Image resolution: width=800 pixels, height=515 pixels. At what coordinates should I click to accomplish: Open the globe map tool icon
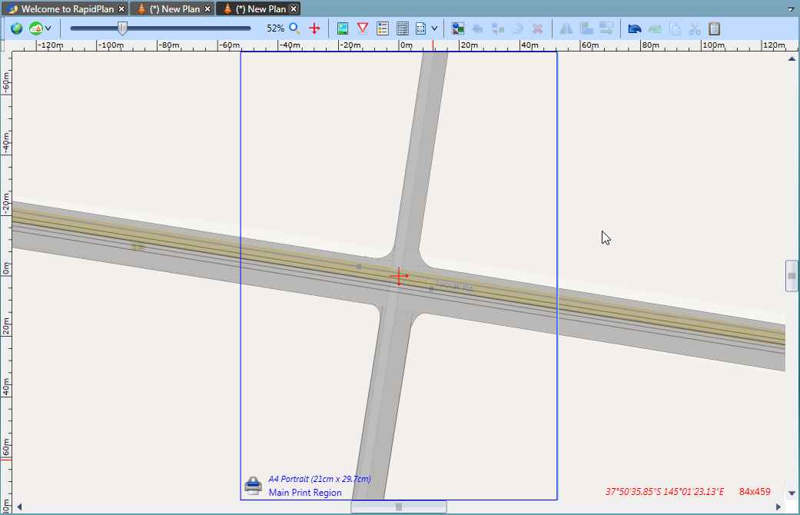click(16, 28)
